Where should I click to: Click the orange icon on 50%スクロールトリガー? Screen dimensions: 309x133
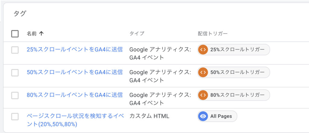click(x=203, y=72)
